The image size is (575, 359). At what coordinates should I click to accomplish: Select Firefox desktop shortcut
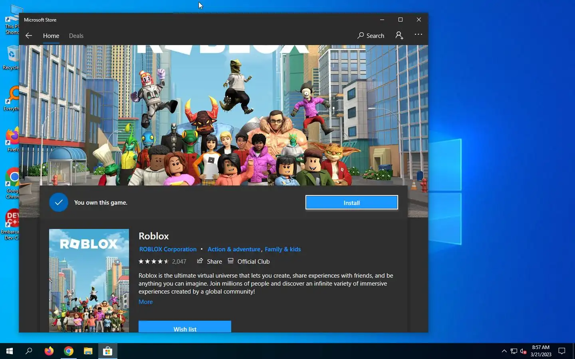pos(12,140)
